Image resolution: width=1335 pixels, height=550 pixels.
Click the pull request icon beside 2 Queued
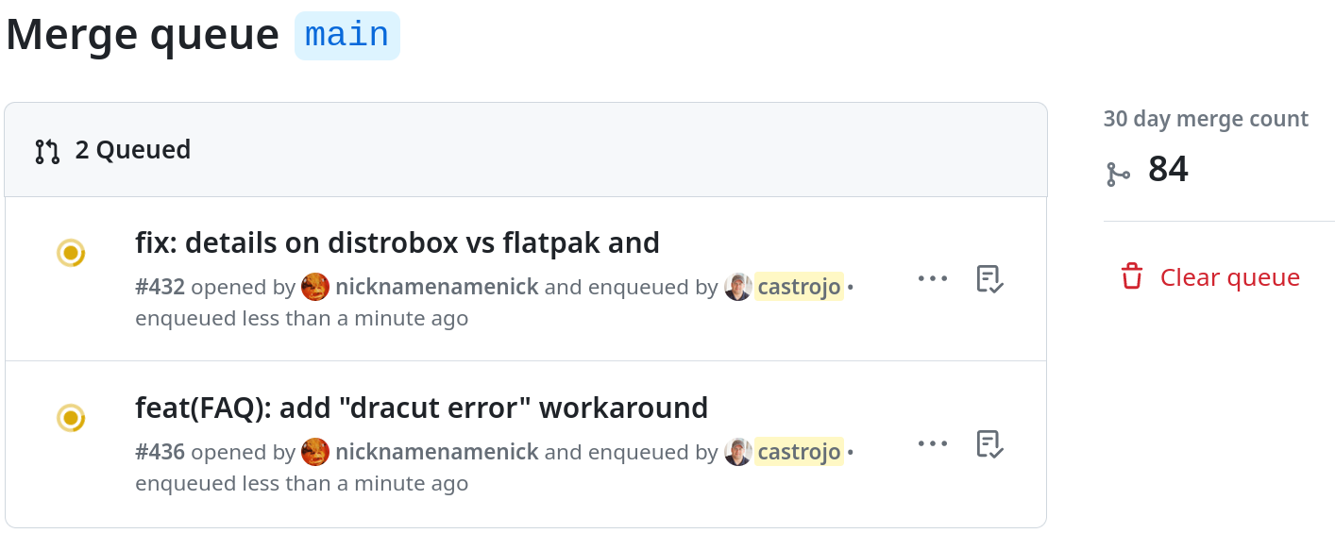pos(47,150)
